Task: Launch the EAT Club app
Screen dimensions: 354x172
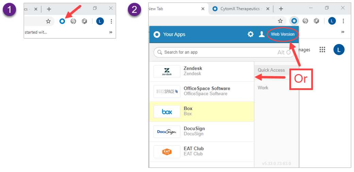Action: point(202,152)
